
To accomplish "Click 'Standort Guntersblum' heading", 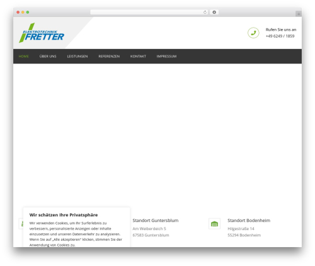I will [x=156, y=221].
